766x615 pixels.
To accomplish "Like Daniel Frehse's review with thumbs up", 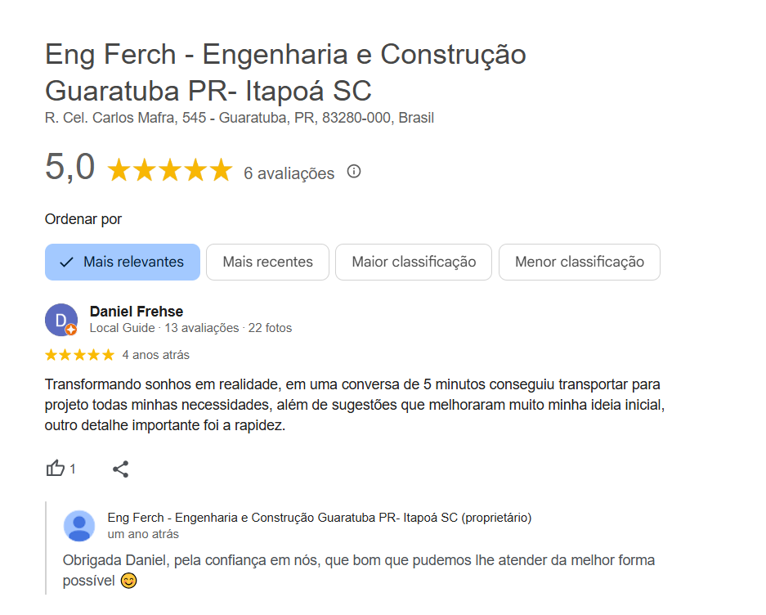I will [x=56, y=469].
